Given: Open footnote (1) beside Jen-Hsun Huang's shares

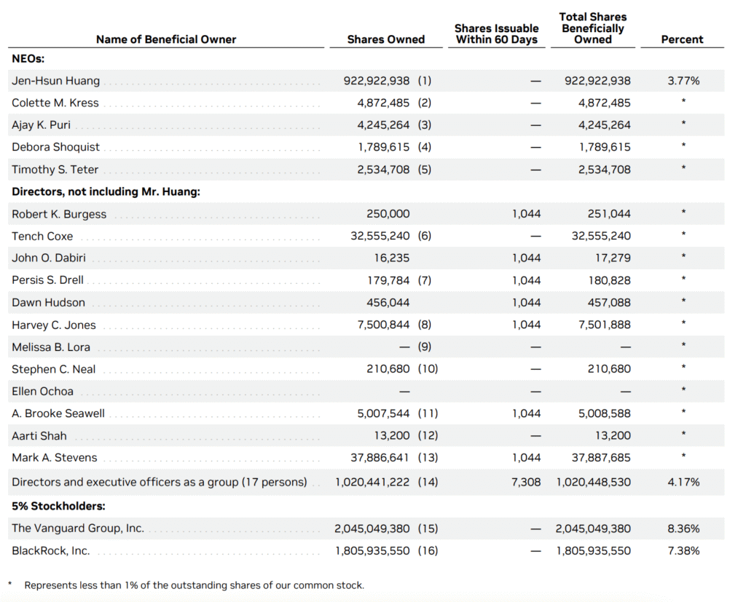Looking at the screenshot, I should pos(425,81).
